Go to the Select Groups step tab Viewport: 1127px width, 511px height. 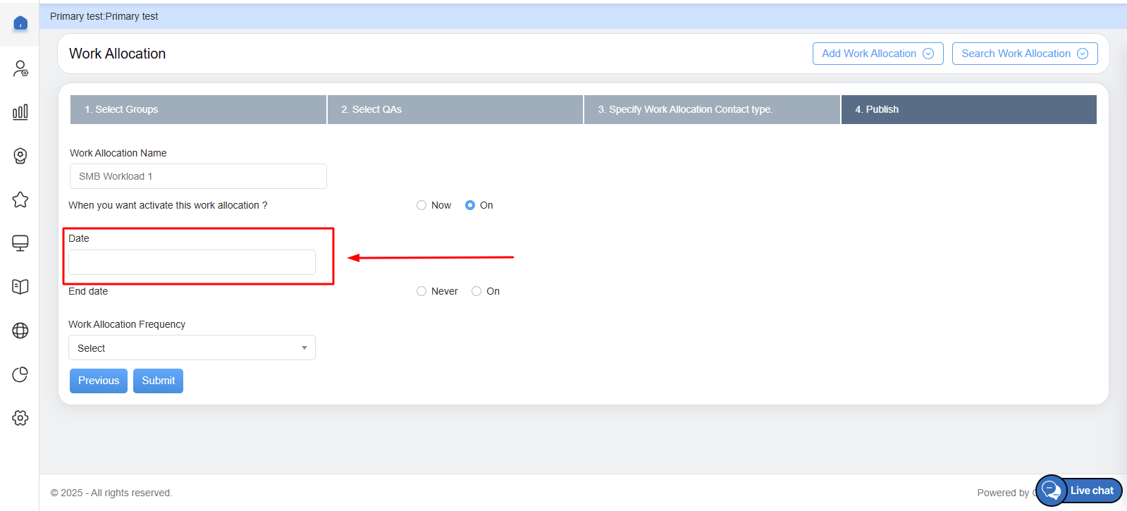pos(198,109)
